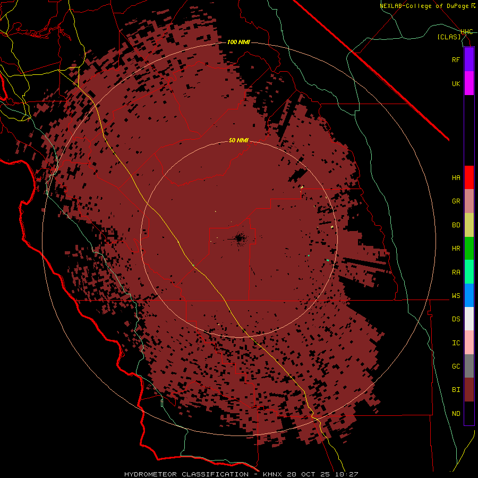The height and width of the screenshot is (478, 478).
Task: Select the BD yellow legend swatch
Action: [469, 225]
